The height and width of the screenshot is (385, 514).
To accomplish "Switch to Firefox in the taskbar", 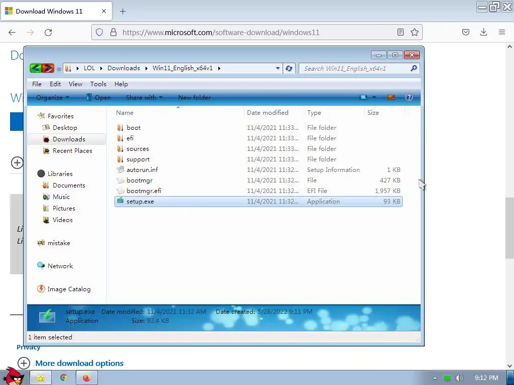I will [86, 378].
